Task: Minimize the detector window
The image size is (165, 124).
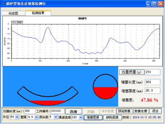Action: click(x=148, y=4)
